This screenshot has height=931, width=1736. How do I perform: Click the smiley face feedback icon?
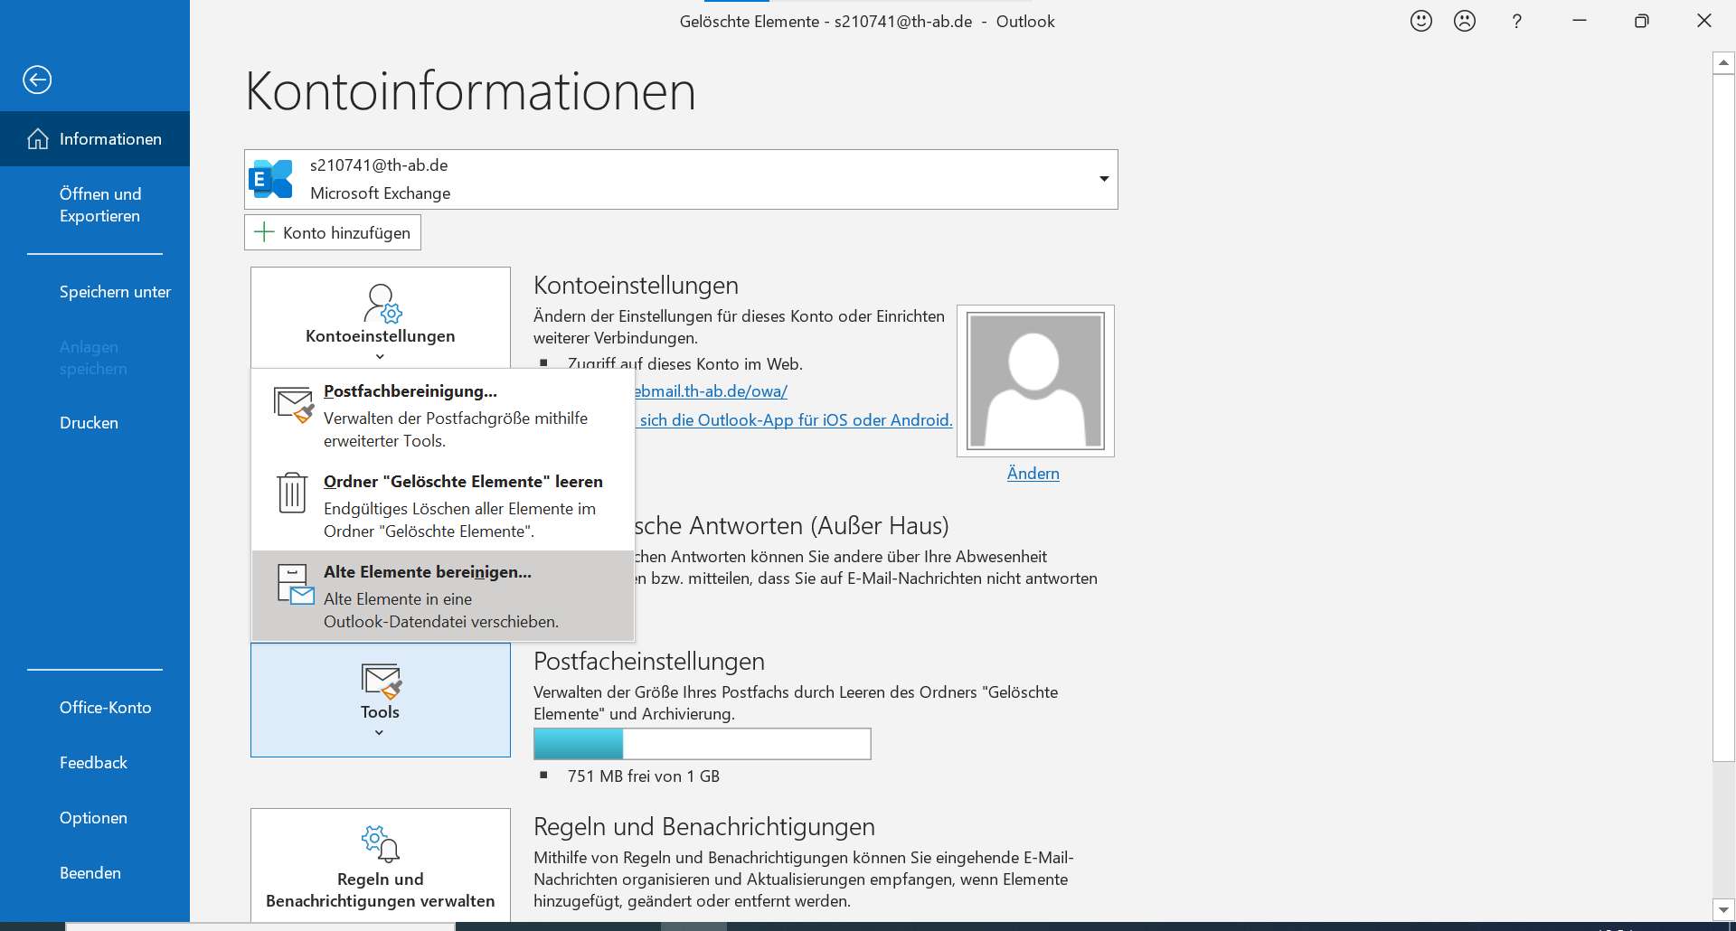point(1421,21)
